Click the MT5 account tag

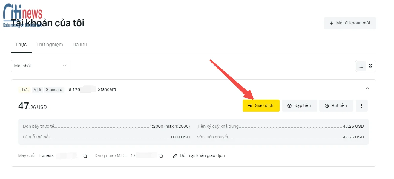pyautogui.click(x=37, y=90)
